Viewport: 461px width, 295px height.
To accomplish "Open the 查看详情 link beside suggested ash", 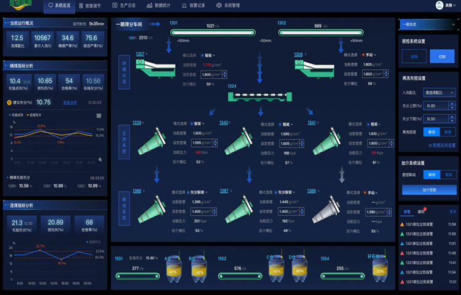I will coord(71,103).
